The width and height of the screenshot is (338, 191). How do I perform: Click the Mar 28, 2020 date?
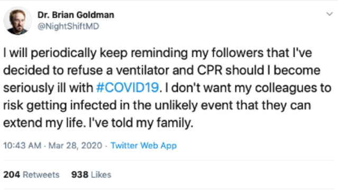coord(75,145)
